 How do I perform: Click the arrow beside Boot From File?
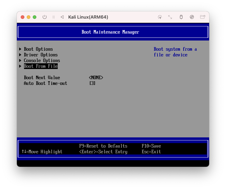(20, 66)
